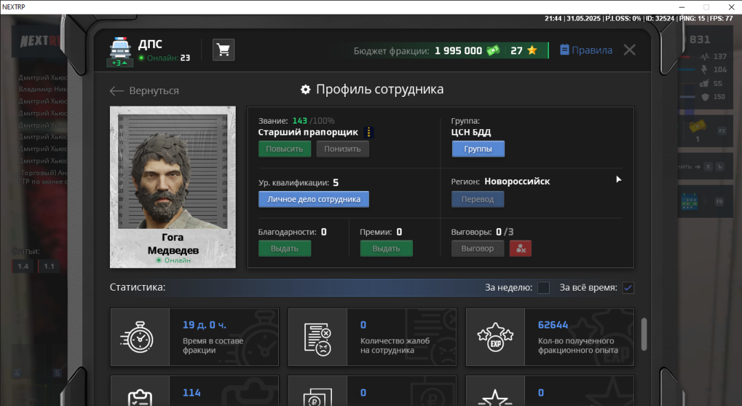Enable the За неделю checkbox
This screenshot has height=406, width=742.
(543, 288)
